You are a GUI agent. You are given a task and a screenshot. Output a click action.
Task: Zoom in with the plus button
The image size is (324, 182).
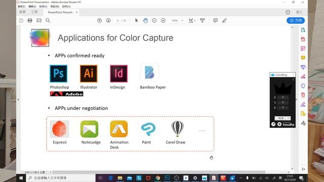[x=163, y=20]
